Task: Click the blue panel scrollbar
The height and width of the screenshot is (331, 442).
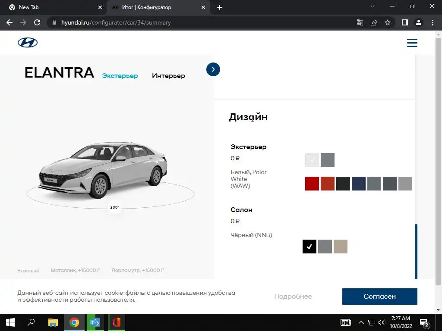Action: pyautogui.click(x=416, y=251)
